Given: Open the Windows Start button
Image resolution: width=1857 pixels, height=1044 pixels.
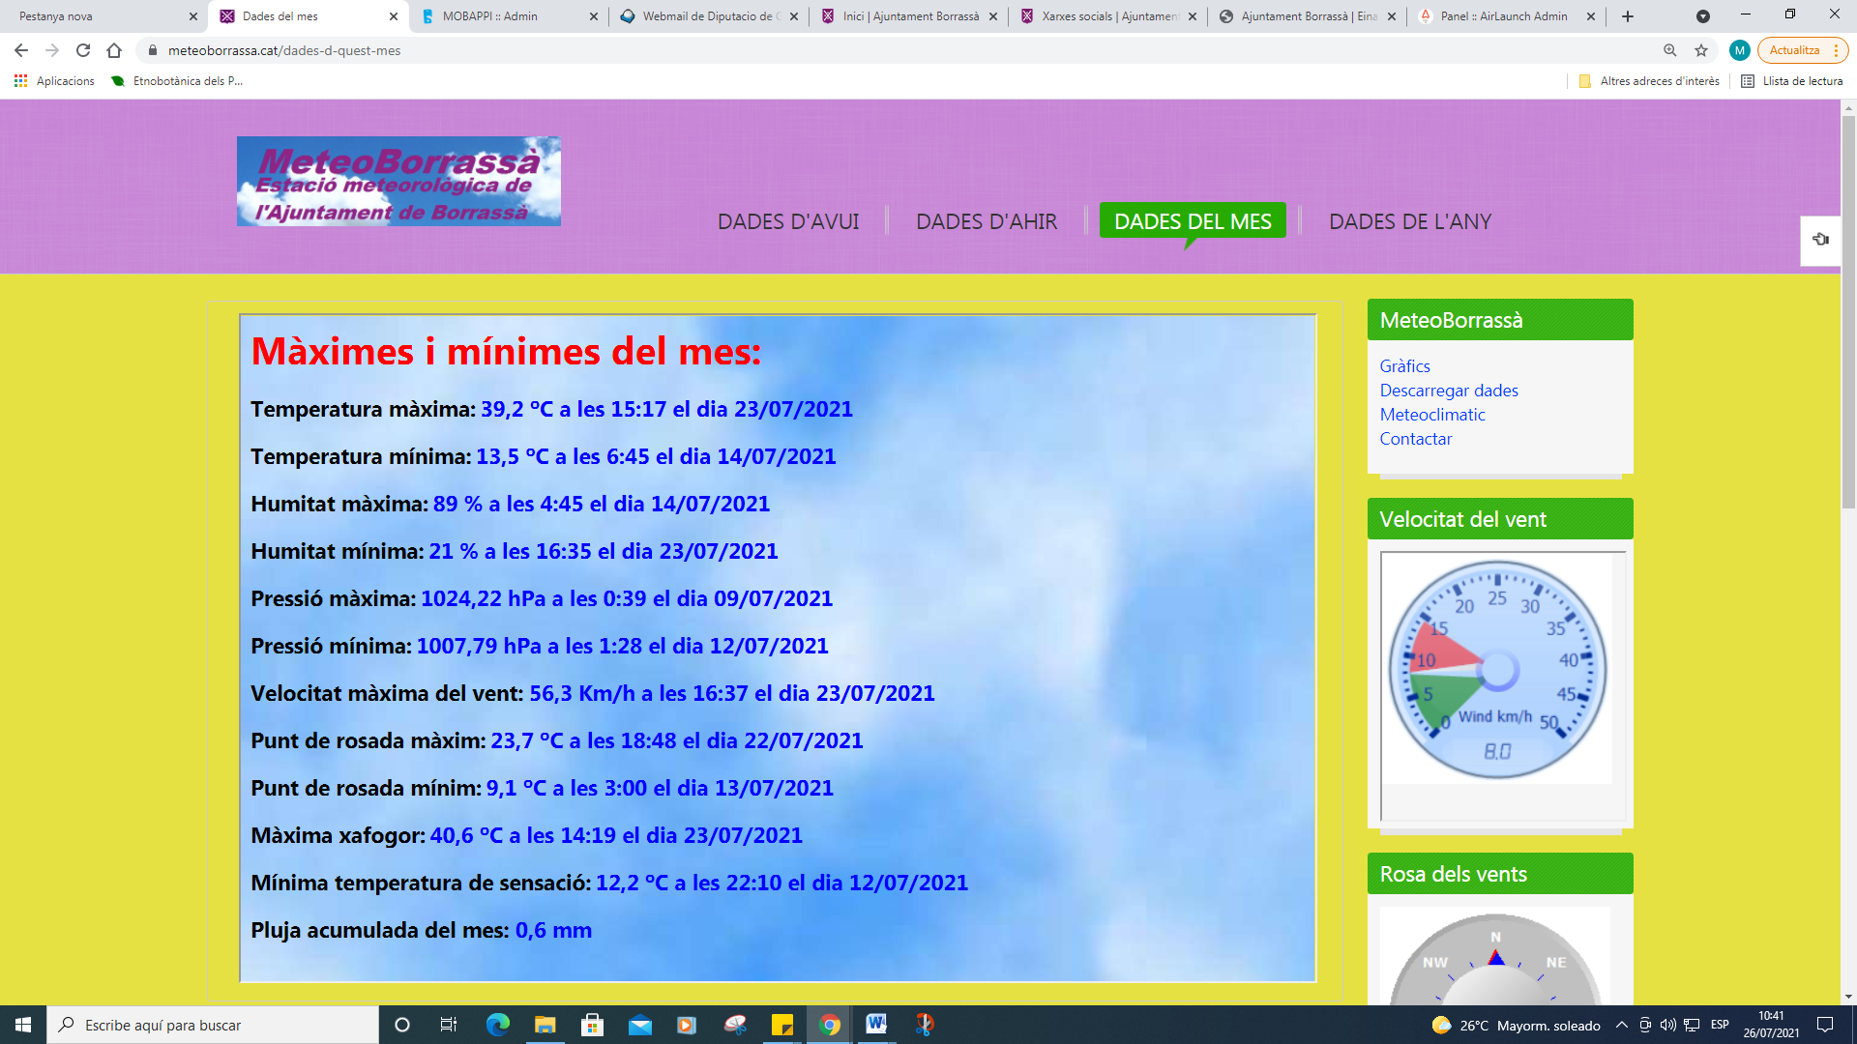Looking at the screenshot, I should point(23,1025).
